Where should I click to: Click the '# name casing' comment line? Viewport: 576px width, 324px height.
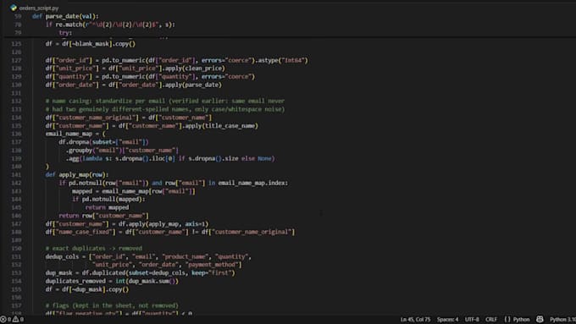[165, 101]
